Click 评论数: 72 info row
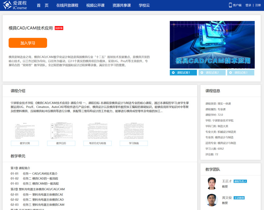This screenshot has width=264, height=210. 212,154
